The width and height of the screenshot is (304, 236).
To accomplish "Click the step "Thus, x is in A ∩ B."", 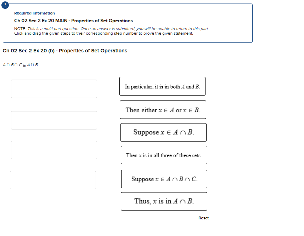I will (164, 201).
